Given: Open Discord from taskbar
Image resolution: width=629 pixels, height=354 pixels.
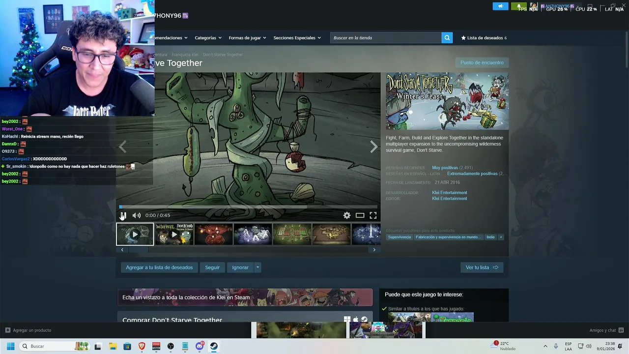Looking at the screenshot, I should click(x=200, y=346).
